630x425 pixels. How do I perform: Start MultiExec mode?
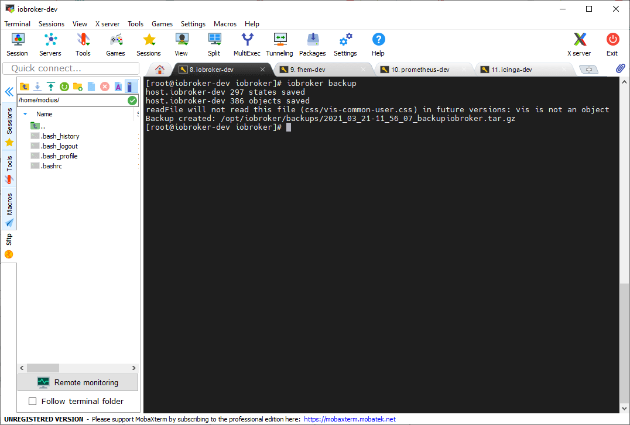(x=247, y=44)
